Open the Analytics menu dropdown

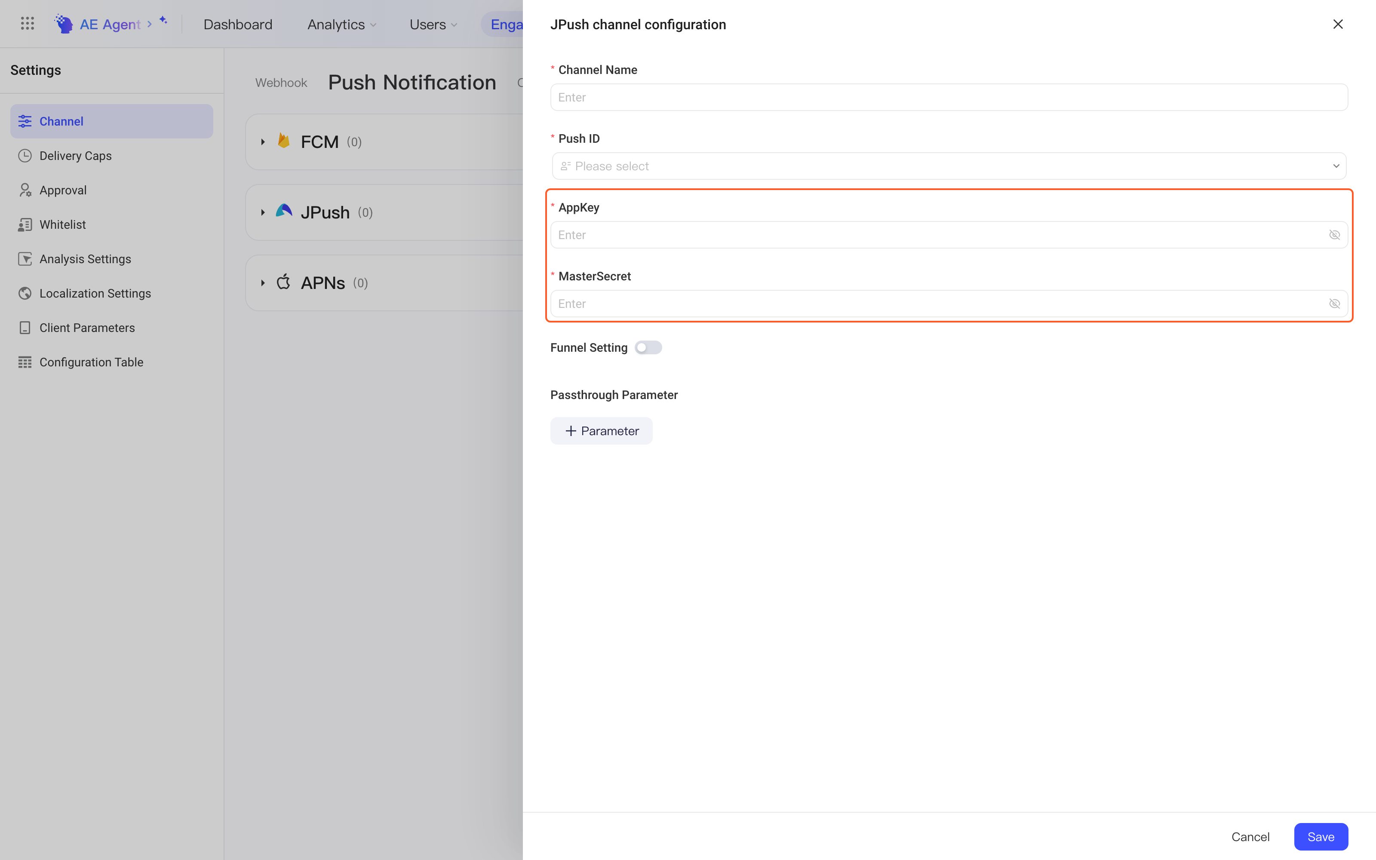(x=342, y=25)
